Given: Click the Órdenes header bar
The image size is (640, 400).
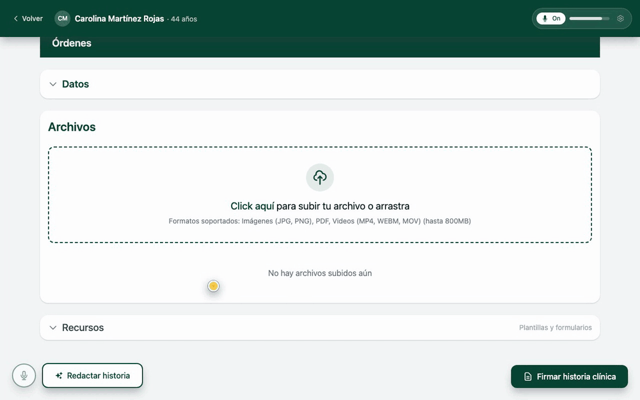Looking at the screenshot, I should [320, 47].
